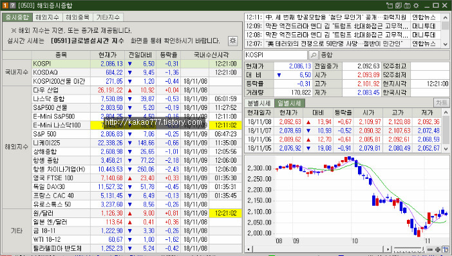452x256 pixels.
Task: Switch to 해외지수 tab
Action: (47, 17)
